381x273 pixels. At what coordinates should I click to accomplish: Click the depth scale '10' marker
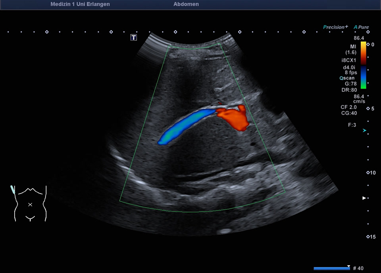[x=371, y=173]
